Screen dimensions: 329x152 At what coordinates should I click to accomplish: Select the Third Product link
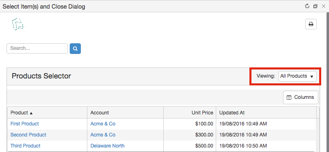(25, 146)
